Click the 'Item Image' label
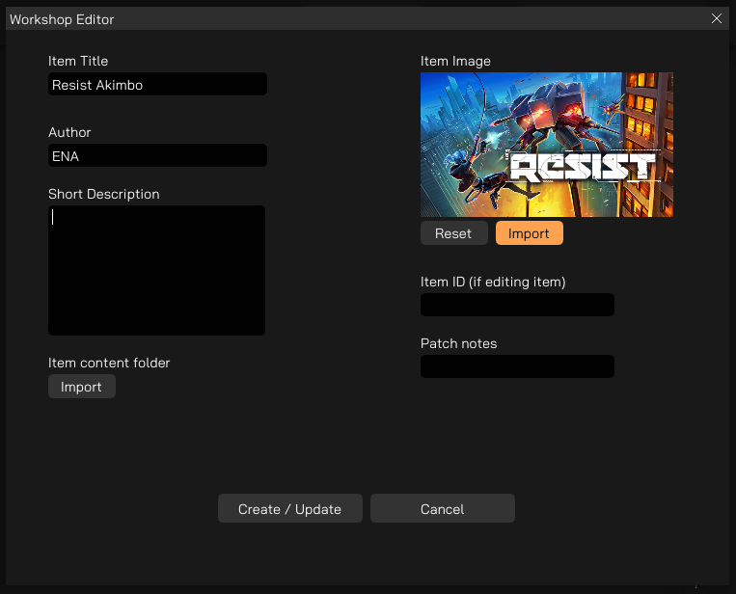736x594 pixels. pos(455,62)
